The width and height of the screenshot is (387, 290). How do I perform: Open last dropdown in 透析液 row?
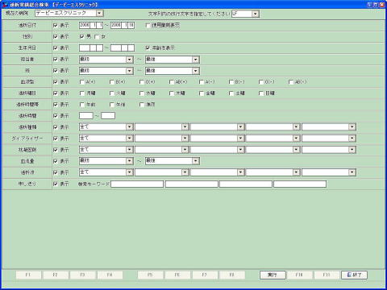click(x=352, y=172)
